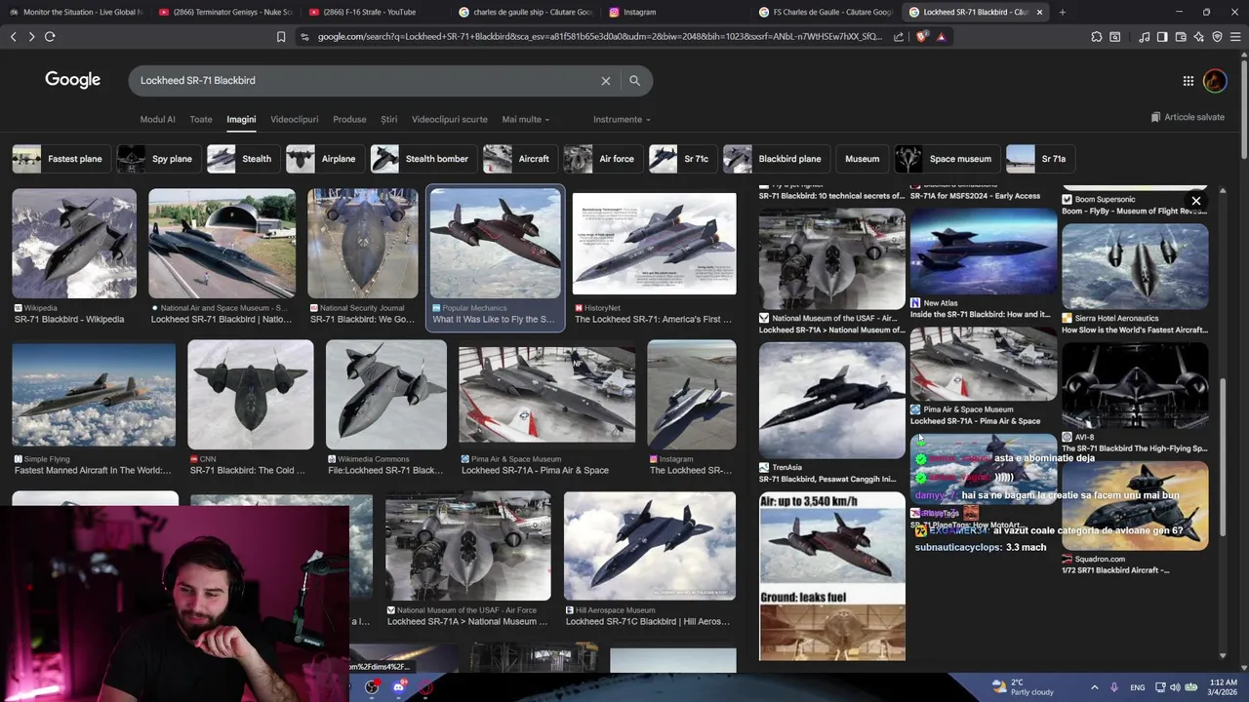Switch to Terminator Genisys YouTube tab
Viewport: 1249px width, 702px height.
tap(224, 12)
